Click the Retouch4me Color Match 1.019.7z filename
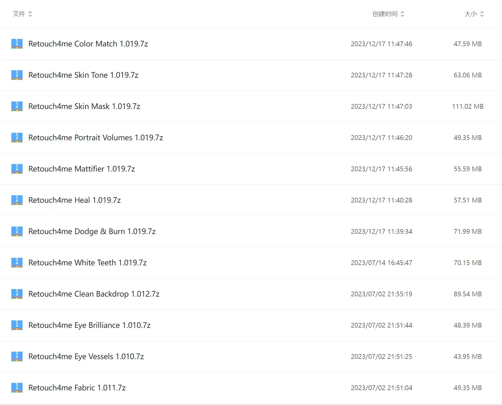Screen dimensions: 502x405 (88, 44)
